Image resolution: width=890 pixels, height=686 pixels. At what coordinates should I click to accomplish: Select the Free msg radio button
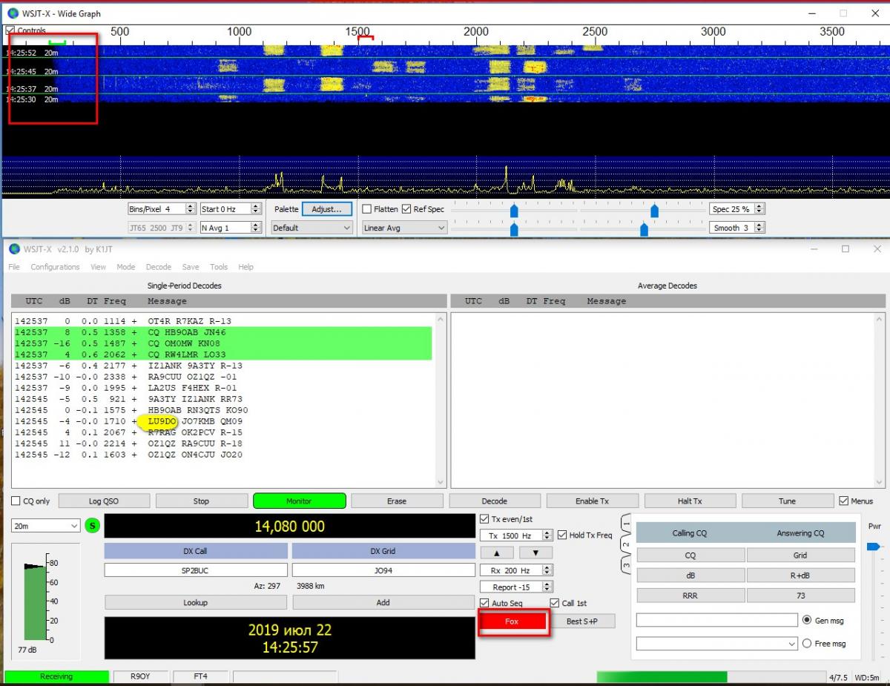[808, 644]
